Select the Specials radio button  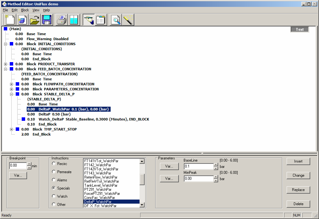[54, 188]
